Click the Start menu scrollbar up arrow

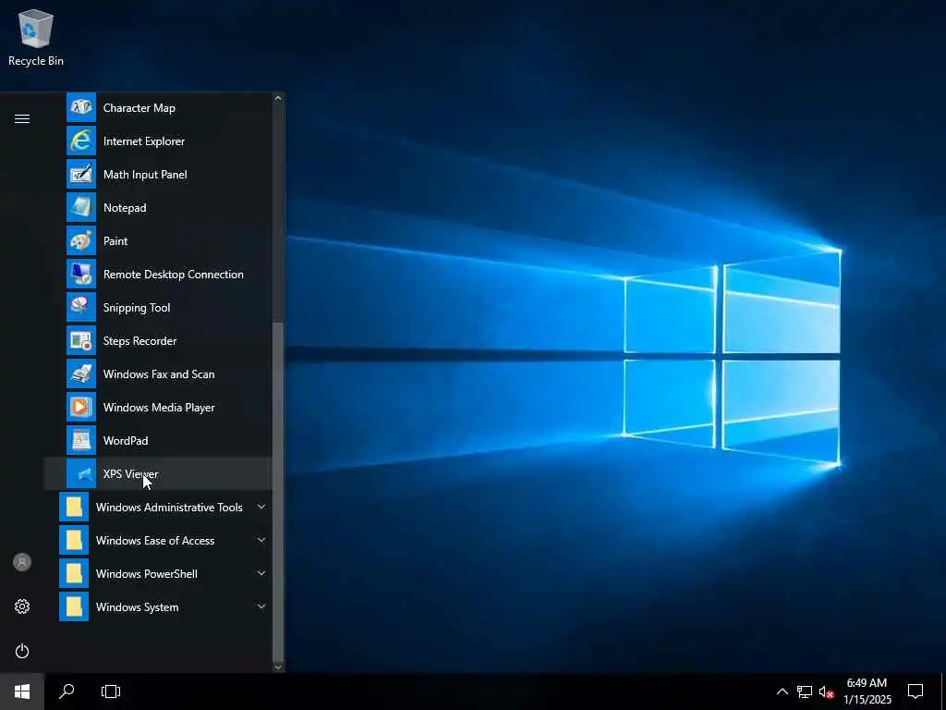click(x=277, y=98)
